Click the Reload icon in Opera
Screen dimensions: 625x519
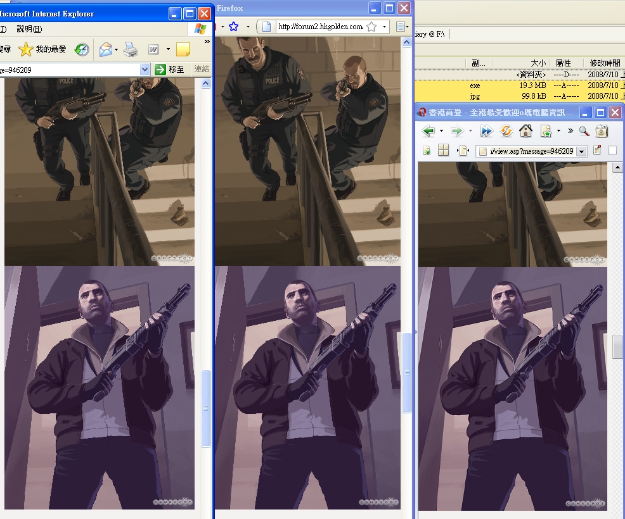[506, 130]
